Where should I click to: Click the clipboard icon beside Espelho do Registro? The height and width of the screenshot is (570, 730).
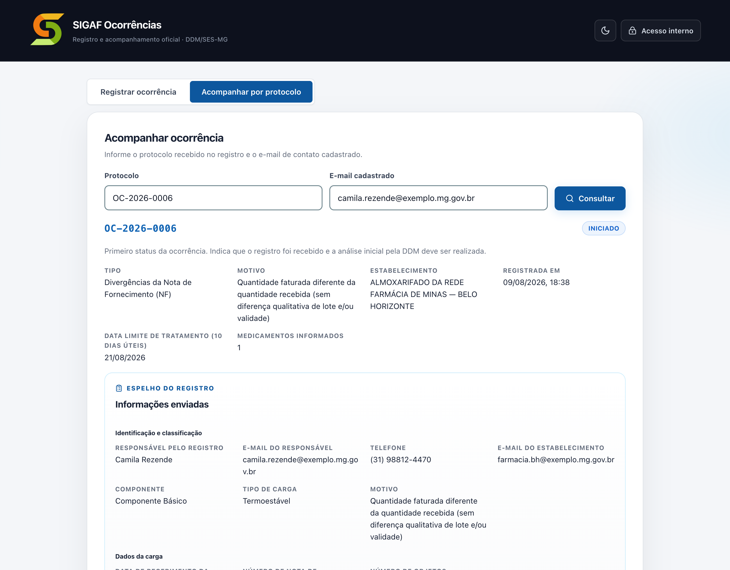click(x=119, y=388)
